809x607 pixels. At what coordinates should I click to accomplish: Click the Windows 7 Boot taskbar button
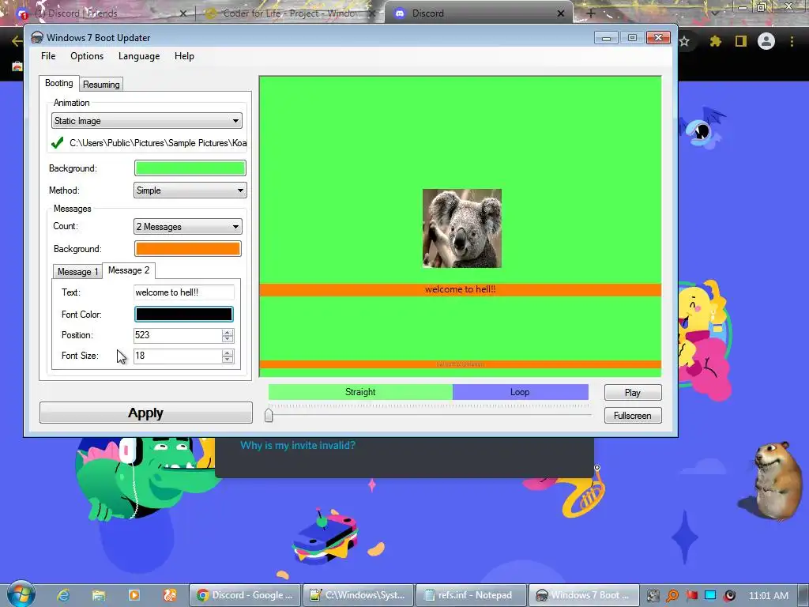pos(584,595)
